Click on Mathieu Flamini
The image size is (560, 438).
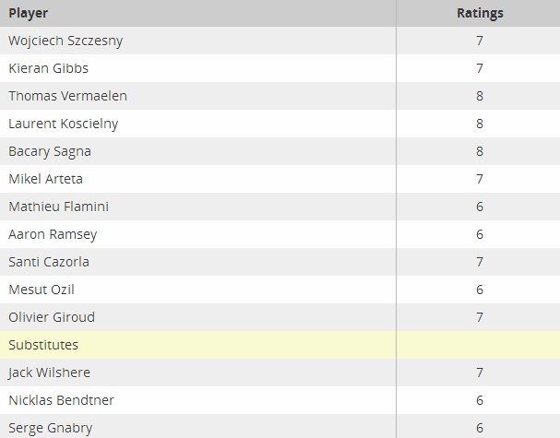tap(58, 207)
